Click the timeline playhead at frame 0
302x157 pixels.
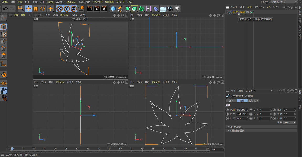(12, 149)
